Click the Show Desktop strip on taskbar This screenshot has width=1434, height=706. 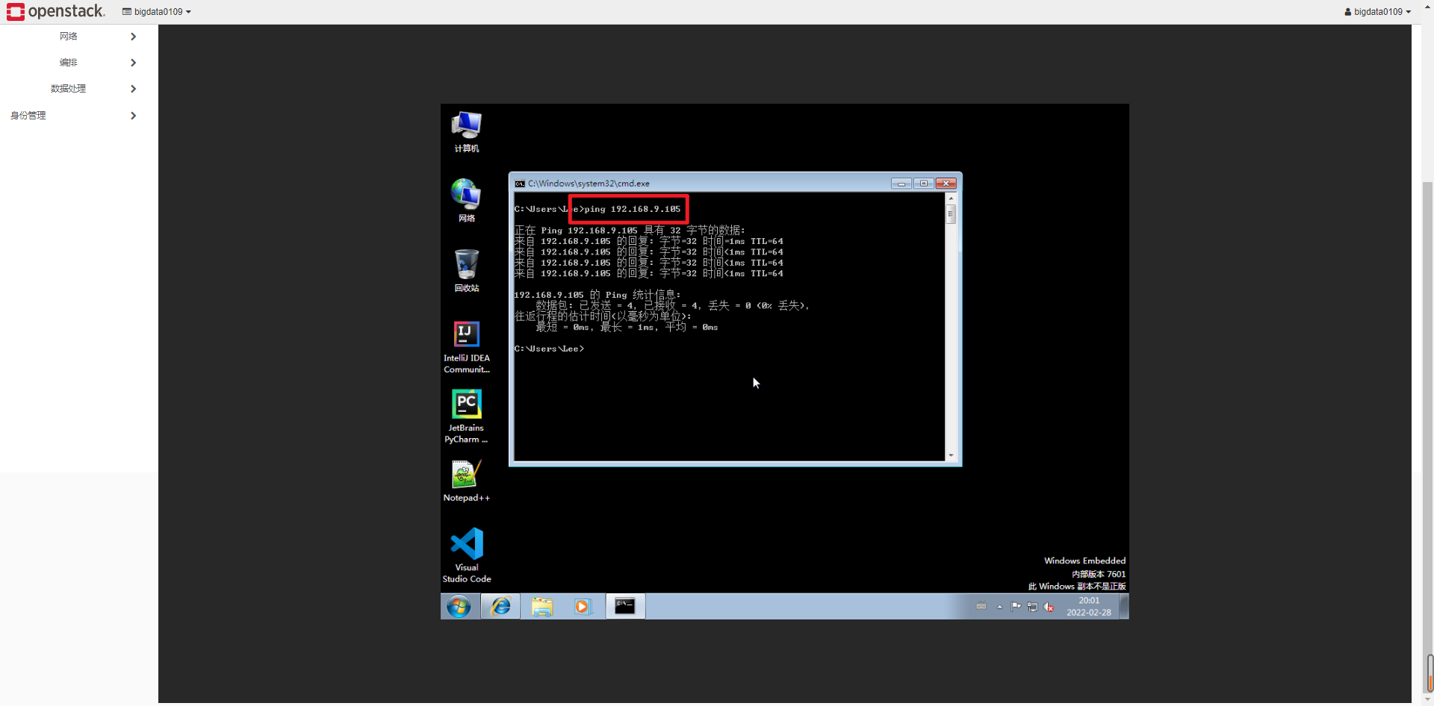click(x=1124, y=607)
